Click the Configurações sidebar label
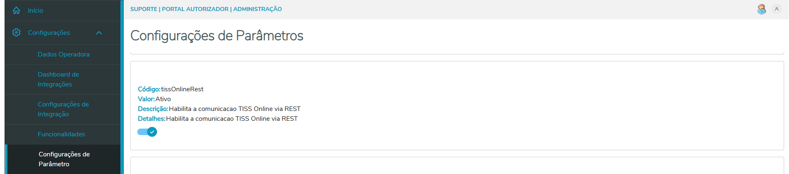Viewport: 789px width, 174px height. pyautogui.click(x=49, y=33)
